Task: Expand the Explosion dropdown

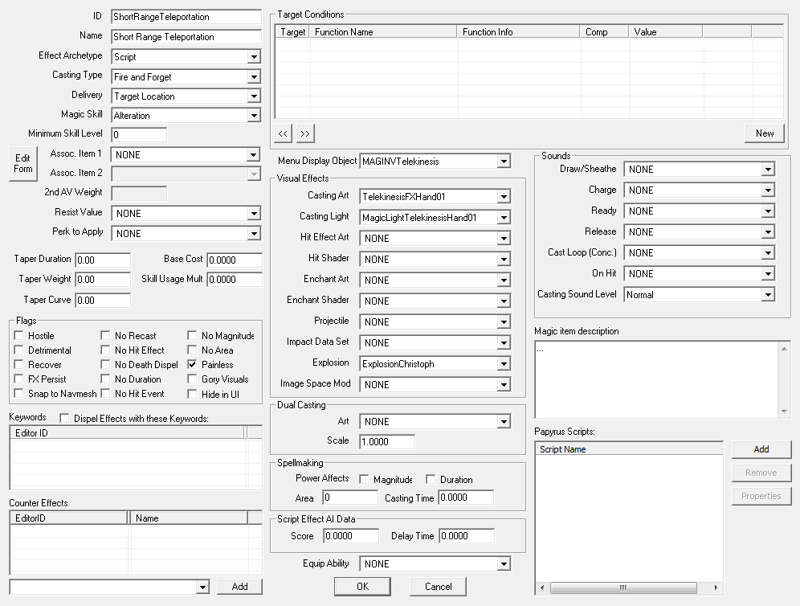Action: click(x=503, y=364)
